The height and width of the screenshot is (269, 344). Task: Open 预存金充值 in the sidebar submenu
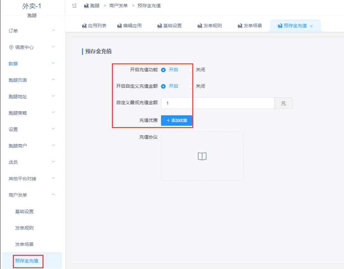[32, 260]
